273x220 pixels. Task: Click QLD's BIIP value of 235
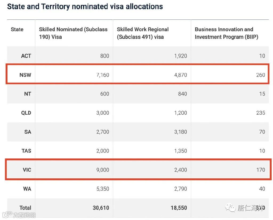(260, 113)
